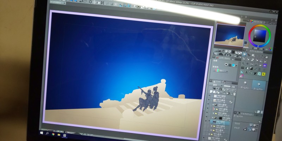Open the ドラッグ action dropdown arrow

[257, 130]
